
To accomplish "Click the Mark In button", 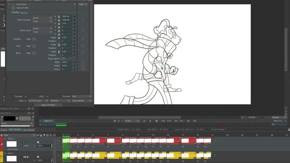I will click(48, 121).
